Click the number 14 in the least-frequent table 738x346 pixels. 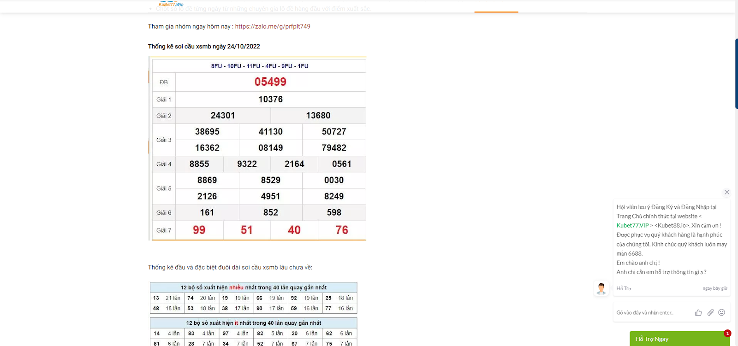pos(157,334)
